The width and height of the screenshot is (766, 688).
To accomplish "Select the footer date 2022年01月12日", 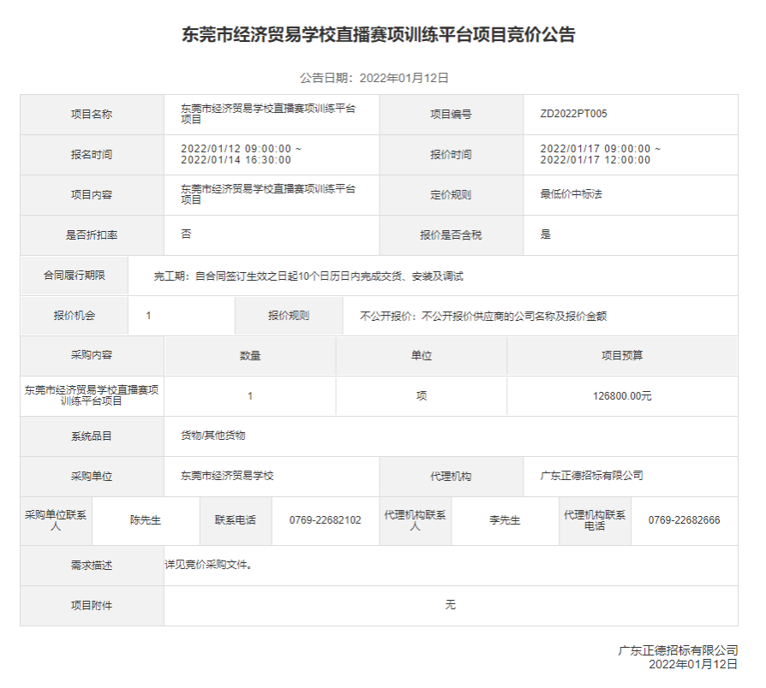I will tap(693, 664).
